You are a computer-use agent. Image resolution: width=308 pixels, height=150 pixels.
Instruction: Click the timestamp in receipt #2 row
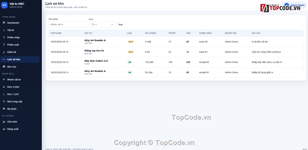tap(60, 62)
